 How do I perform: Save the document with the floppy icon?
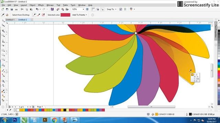click(x=12, y=9)
